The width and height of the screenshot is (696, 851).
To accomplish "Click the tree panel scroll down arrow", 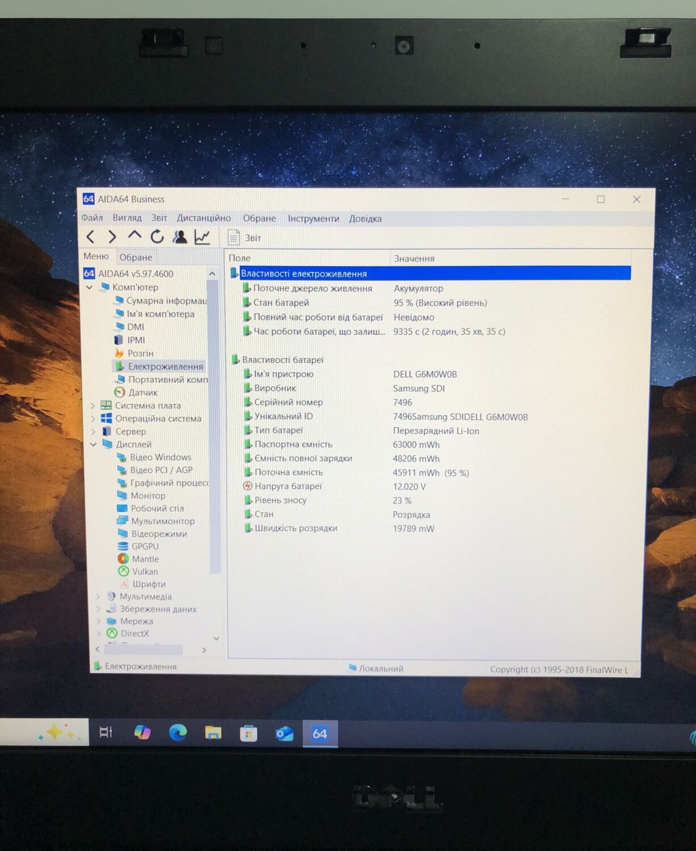I will click(216, 638).
